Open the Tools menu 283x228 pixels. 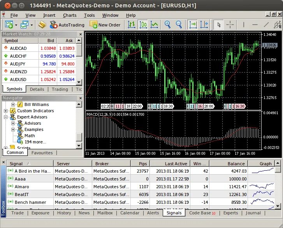(x=90, y=15)
